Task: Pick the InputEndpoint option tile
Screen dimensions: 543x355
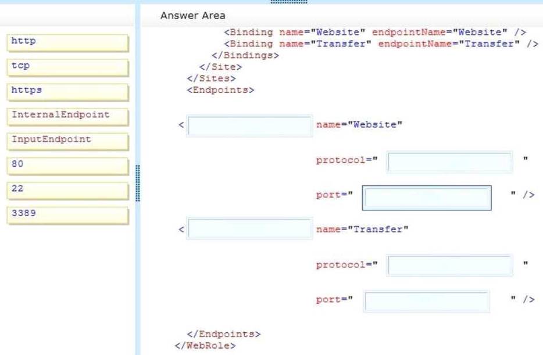Action: pos(68,140)
